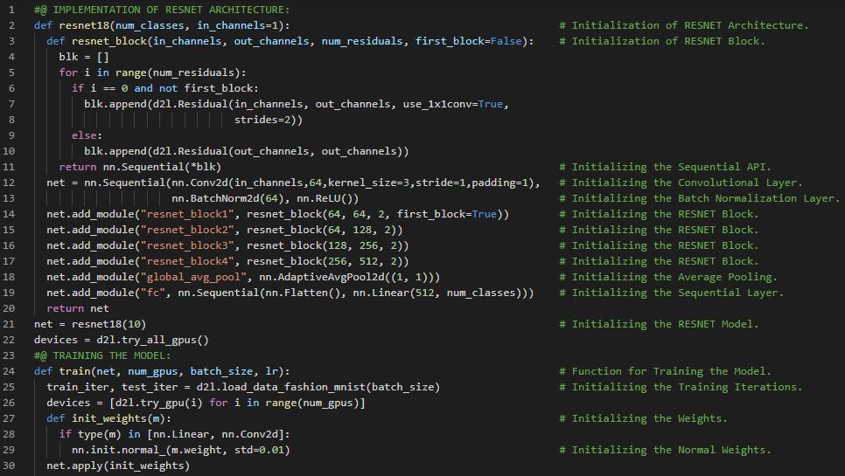Click line number 30 in the gutter
The width and height of the screenshot is (845, 476).
tap(10, 466)
